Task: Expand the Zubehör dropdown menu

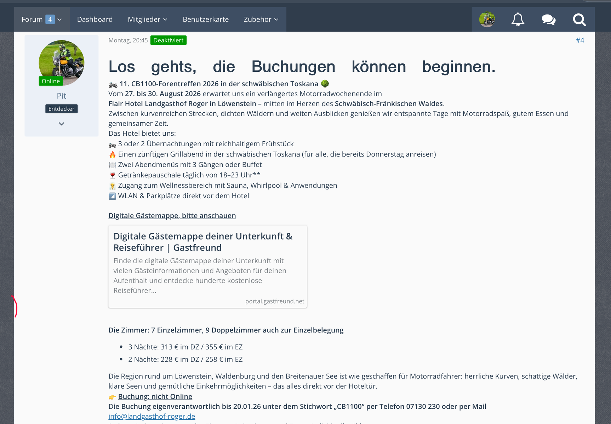Action: (261, 19)
